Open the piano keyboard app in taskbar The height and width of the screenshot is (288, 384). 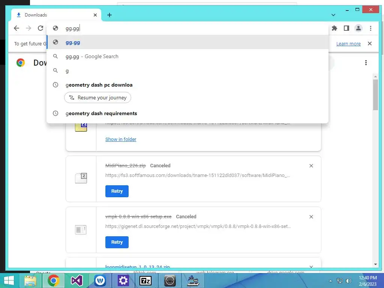pos(193,280)
